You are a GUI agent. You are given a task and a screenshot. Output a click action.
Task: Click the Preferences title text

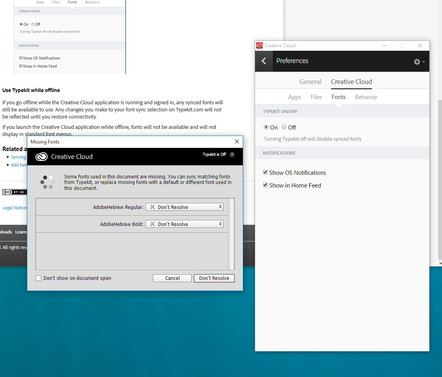292,61
